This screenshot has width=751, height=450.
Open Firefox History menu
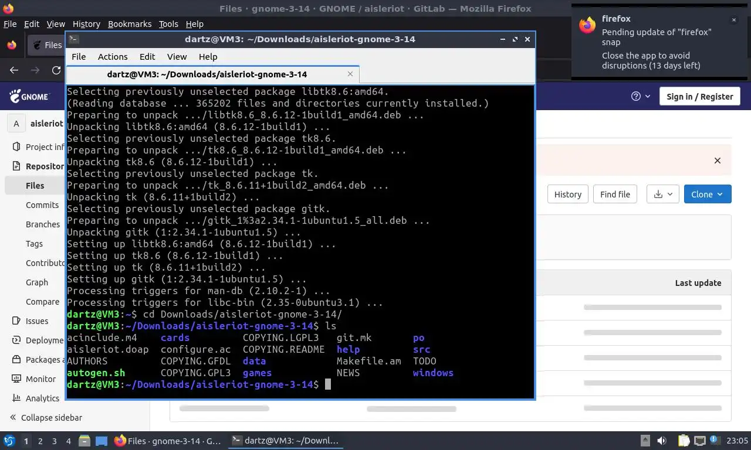[86, 24]
